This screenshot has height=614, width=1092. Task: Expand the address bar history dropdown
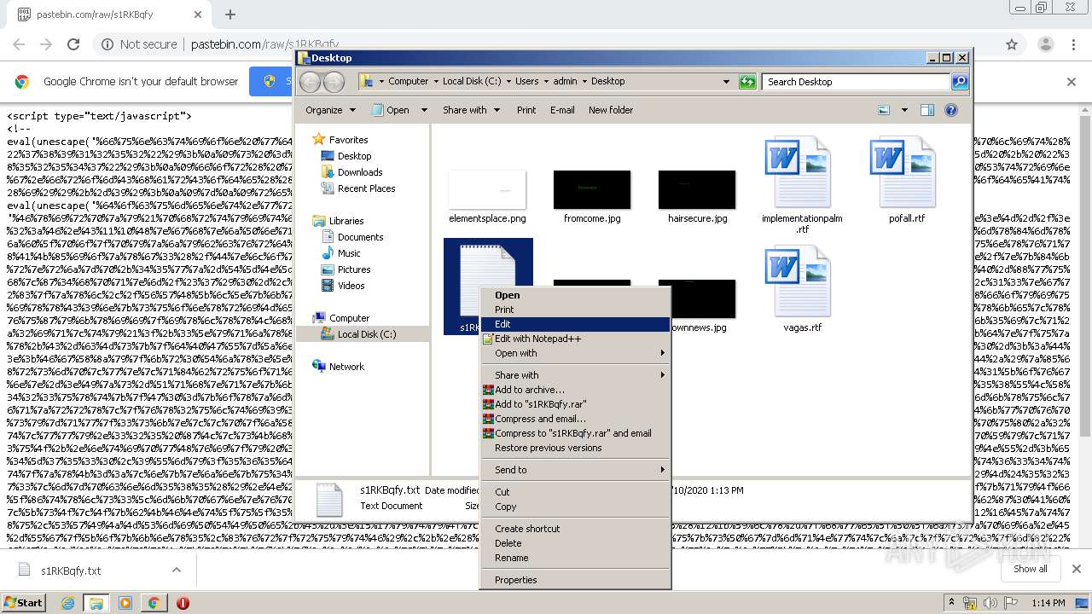click(726, 82)
